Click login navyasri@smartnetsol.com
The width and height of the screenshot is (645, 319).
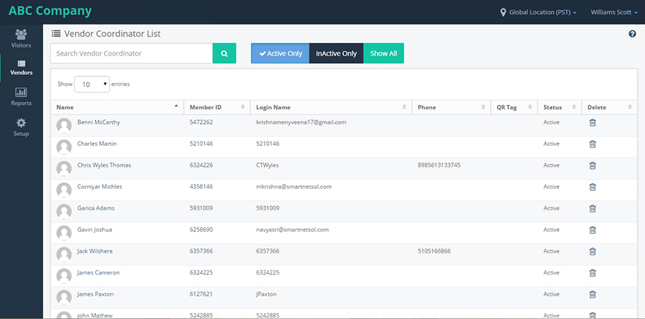[292, 230]
